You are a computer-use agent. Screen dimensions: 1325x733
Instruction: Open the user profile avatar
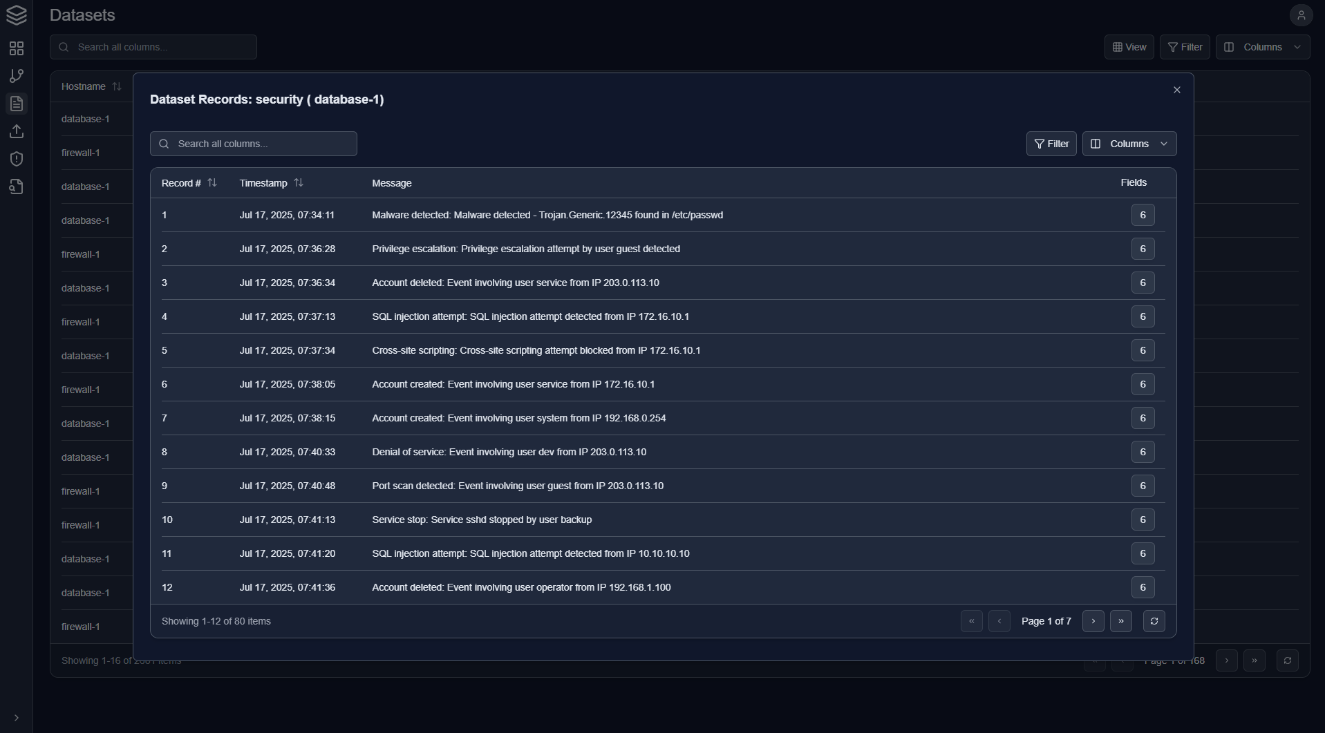point(1302,15)
